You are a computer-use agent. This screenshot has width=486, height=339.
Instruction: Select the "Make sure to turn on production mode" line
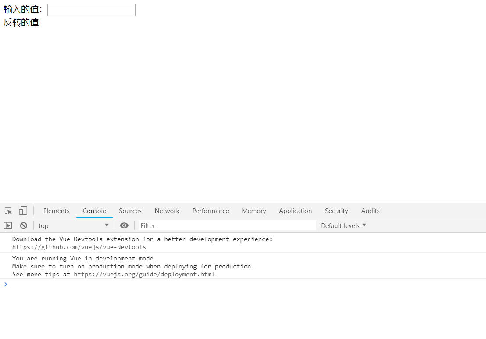133,267
